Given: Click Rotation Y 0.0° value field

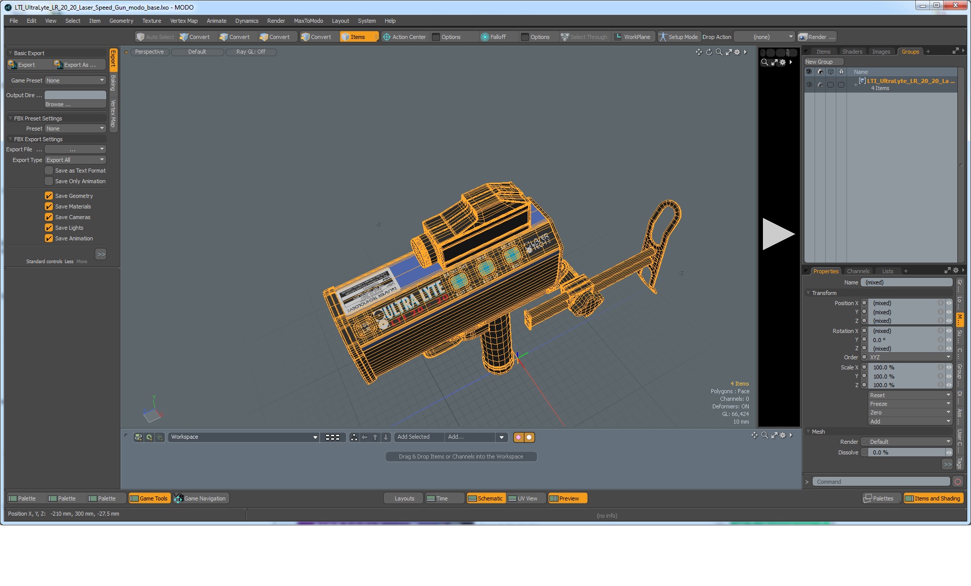Looking at the screenshot, I should coord(906,340).
